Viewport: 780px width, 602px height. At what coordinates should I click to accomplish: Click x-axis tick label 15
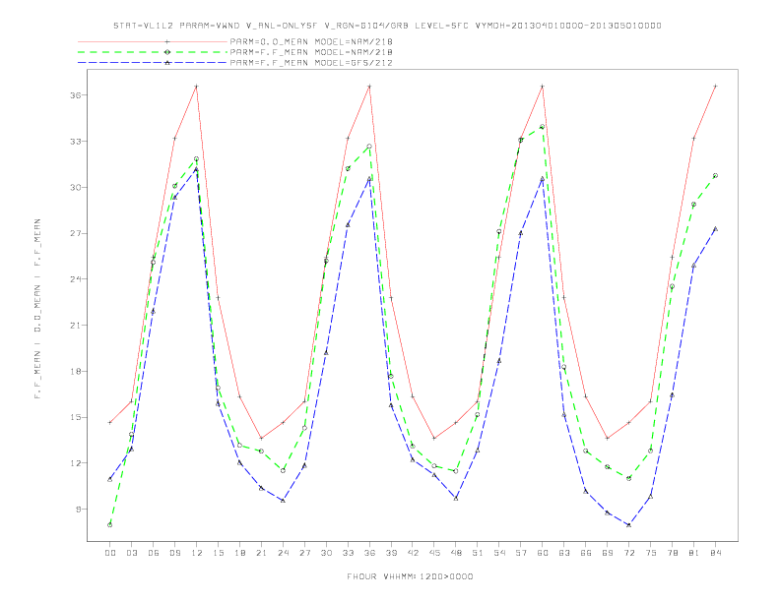pos(218,553)
